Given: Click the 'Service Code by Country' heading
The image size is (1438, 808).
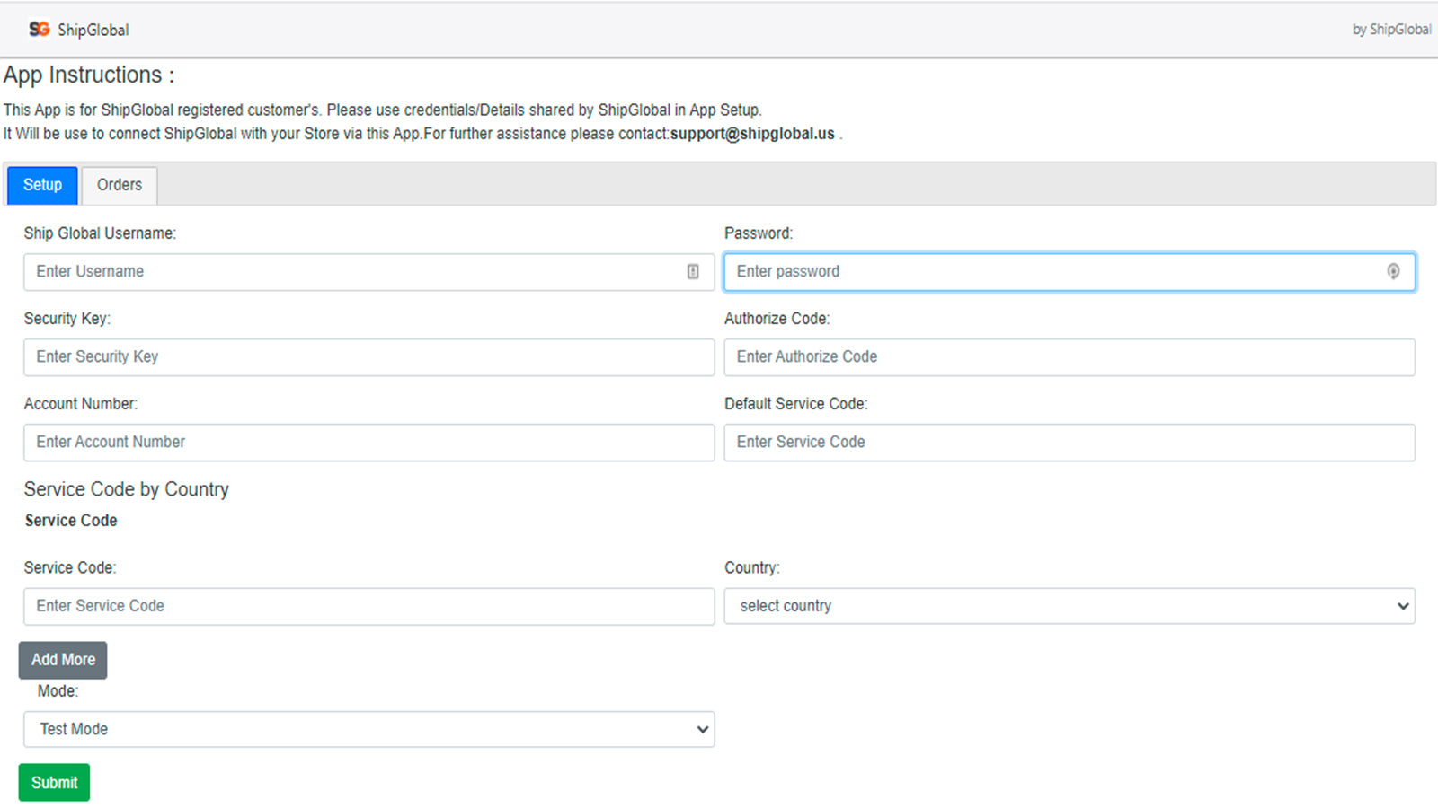Looking at the screenshot, I should (126, 489).
